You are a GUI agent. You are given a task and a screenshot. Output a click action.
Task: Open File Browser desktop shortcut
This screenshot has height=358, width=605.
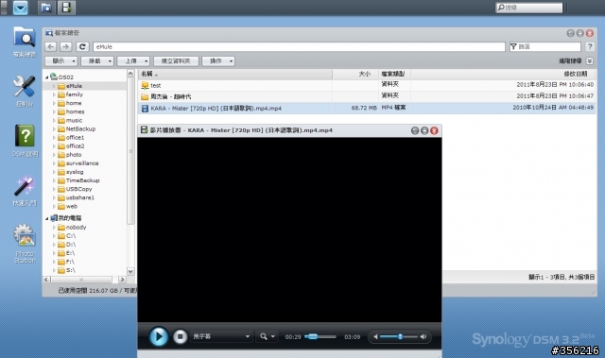[25, 42]
